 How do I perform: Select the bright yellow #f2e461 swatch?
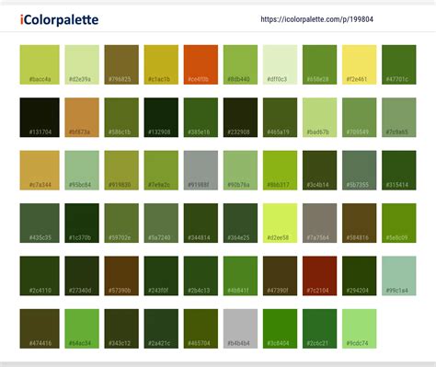click(x=360, y=64)
